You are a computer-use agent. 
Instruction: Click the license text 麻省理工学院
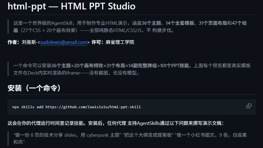(120, 42)
